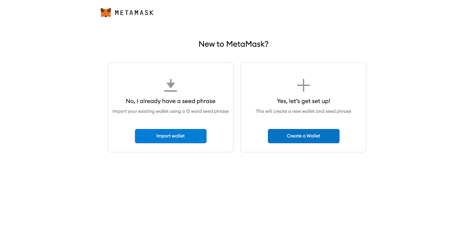Click the word "MetaMask?" in the page heading

click(x=247, y=44)
